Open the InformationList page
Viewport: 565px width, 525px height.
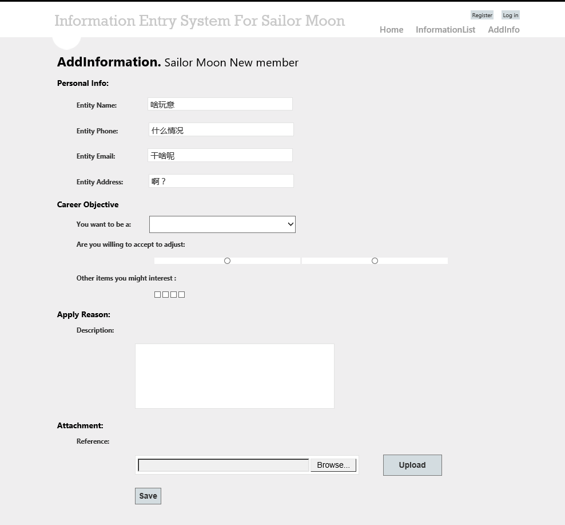point(445,30)
